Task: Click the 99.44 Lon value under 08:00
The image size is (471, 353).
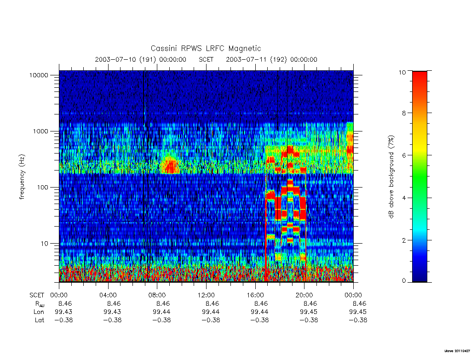Action: (161, 312)
